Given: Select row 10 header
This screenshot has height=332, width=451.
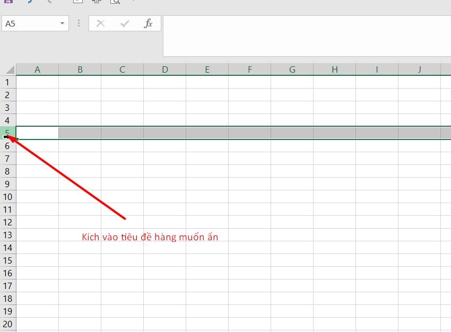Looking at the screenshot, I should click(8, 197).
